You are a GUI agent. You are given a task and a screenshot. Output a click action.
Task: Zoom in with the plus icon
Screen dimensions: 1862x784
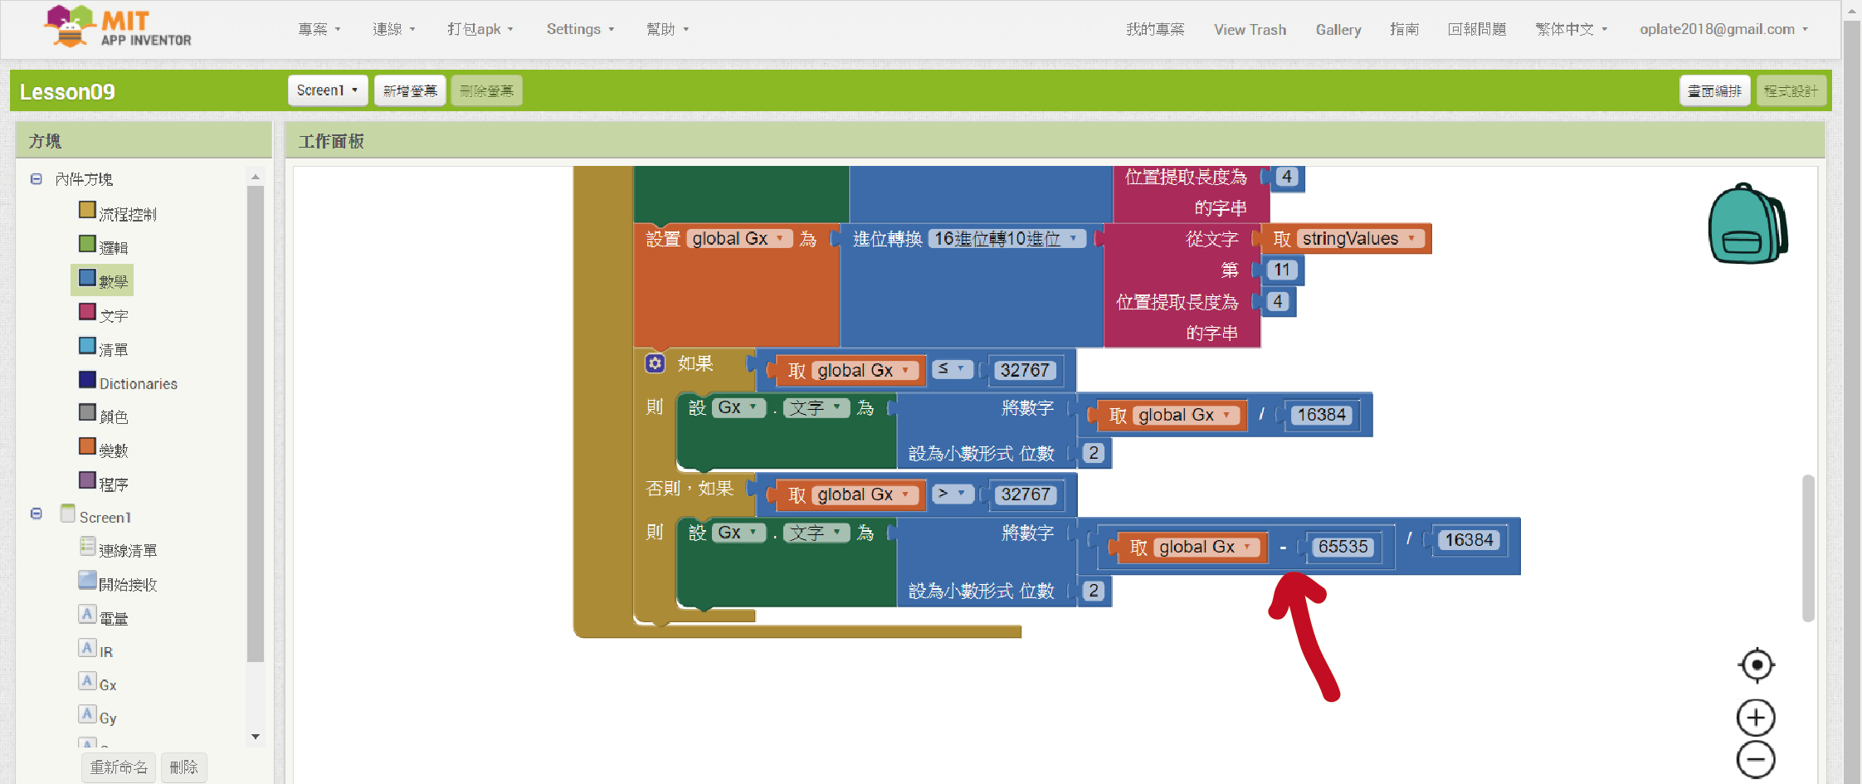[x=1756, y=718]
